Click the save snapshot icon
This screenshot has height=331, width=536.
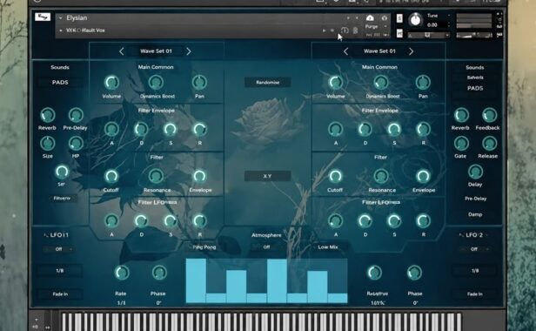point(345,30)
